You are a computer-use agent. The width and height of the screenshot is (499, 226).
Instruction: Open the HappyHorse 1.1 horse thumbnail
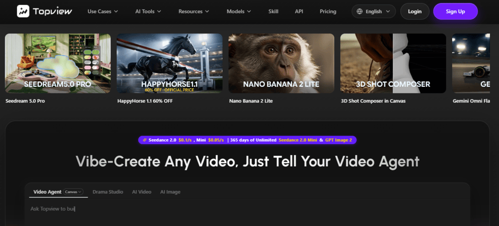170,63
